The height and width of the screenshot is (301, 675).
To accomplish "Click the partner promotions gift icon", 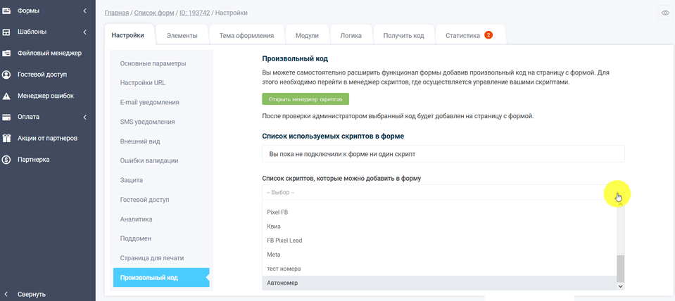I will coord(6,139).
